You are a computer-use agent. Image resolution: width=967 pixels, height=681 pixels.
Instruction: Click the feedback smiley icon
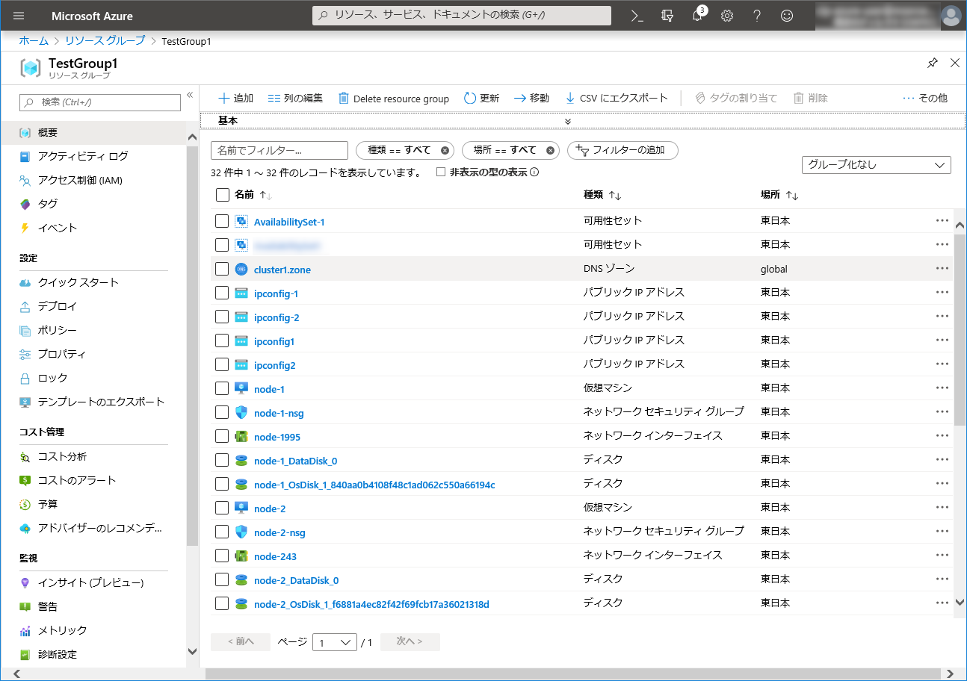tap(787, 16)
